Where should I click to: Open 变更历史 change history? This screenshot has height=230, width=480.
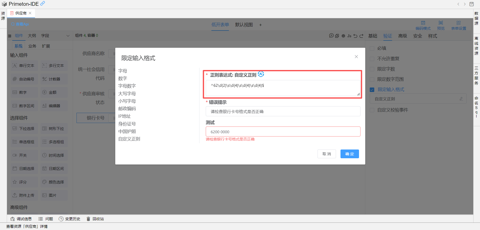point(72,219)
